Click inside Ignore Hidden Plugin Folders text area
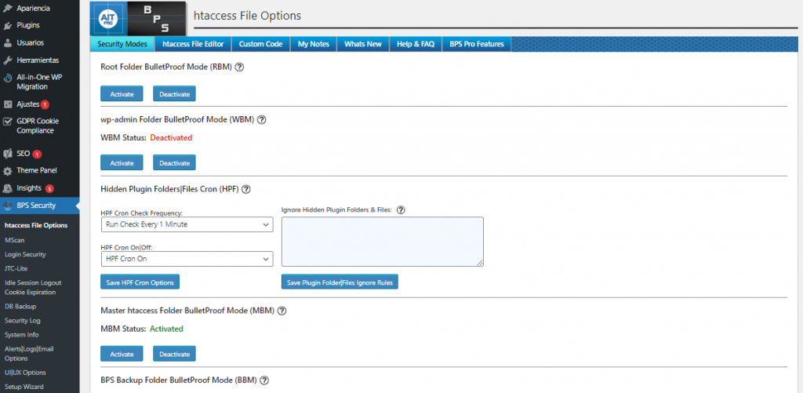The width and height of the screenshot is (803, 393). pos(382,242)
